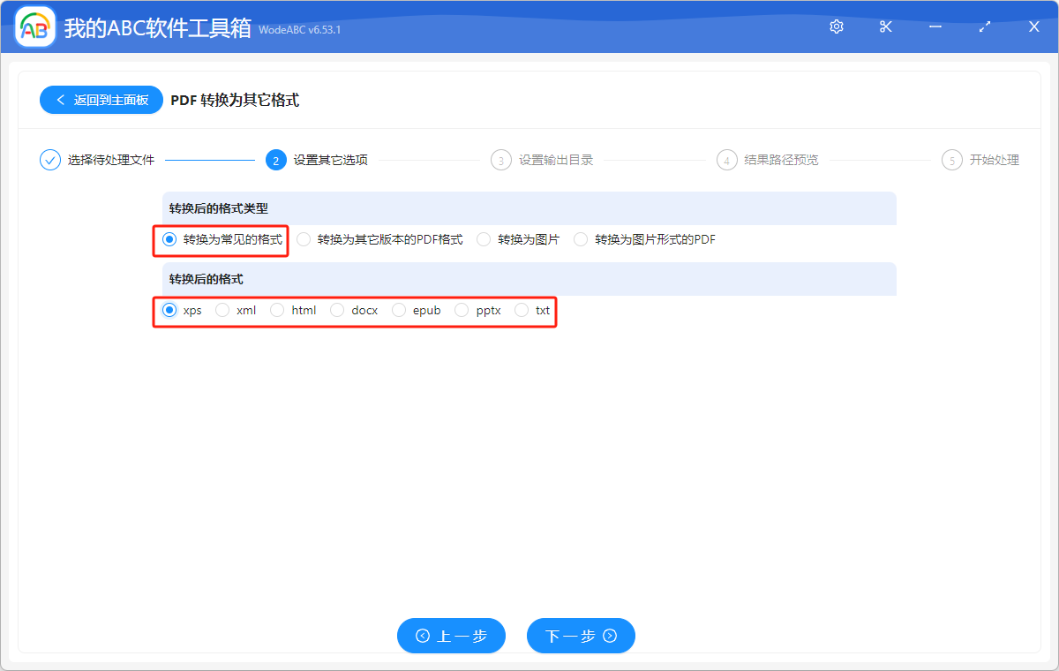Open the settings gear icon
The image size is (1059, 671).
(836, 26)
